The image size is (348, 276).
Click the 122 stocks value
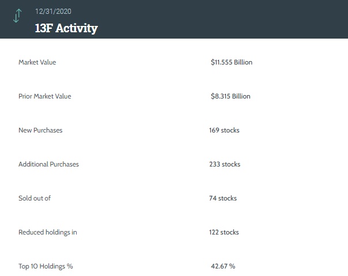pos(224,232)
